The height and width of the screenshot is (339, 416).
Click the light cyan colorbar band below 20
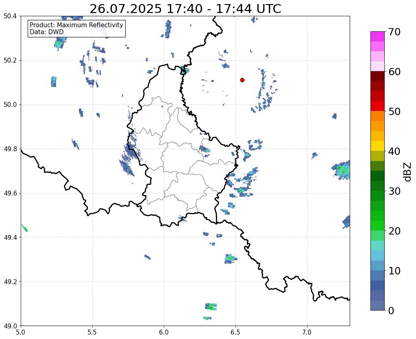coord(377,246)
